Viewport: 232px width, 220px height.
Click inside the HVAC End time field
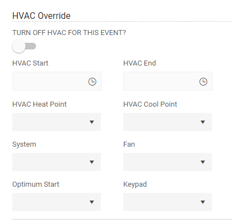168,81
